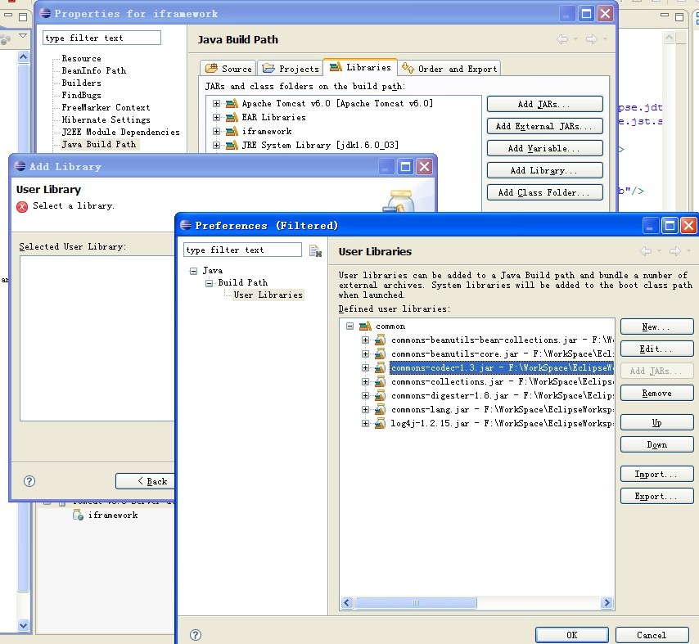Click the filter text field in Properties window
The width and height of the screenshot is (699, 644).
(x=101, y=38)
